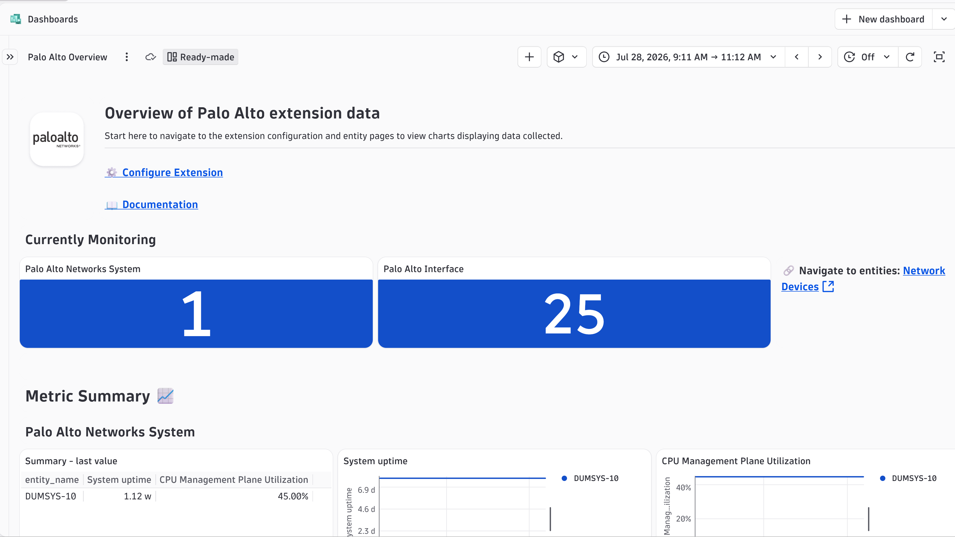Open the segments cube dropdown
This screenshot has width=955, height=537.
point(566,57)
